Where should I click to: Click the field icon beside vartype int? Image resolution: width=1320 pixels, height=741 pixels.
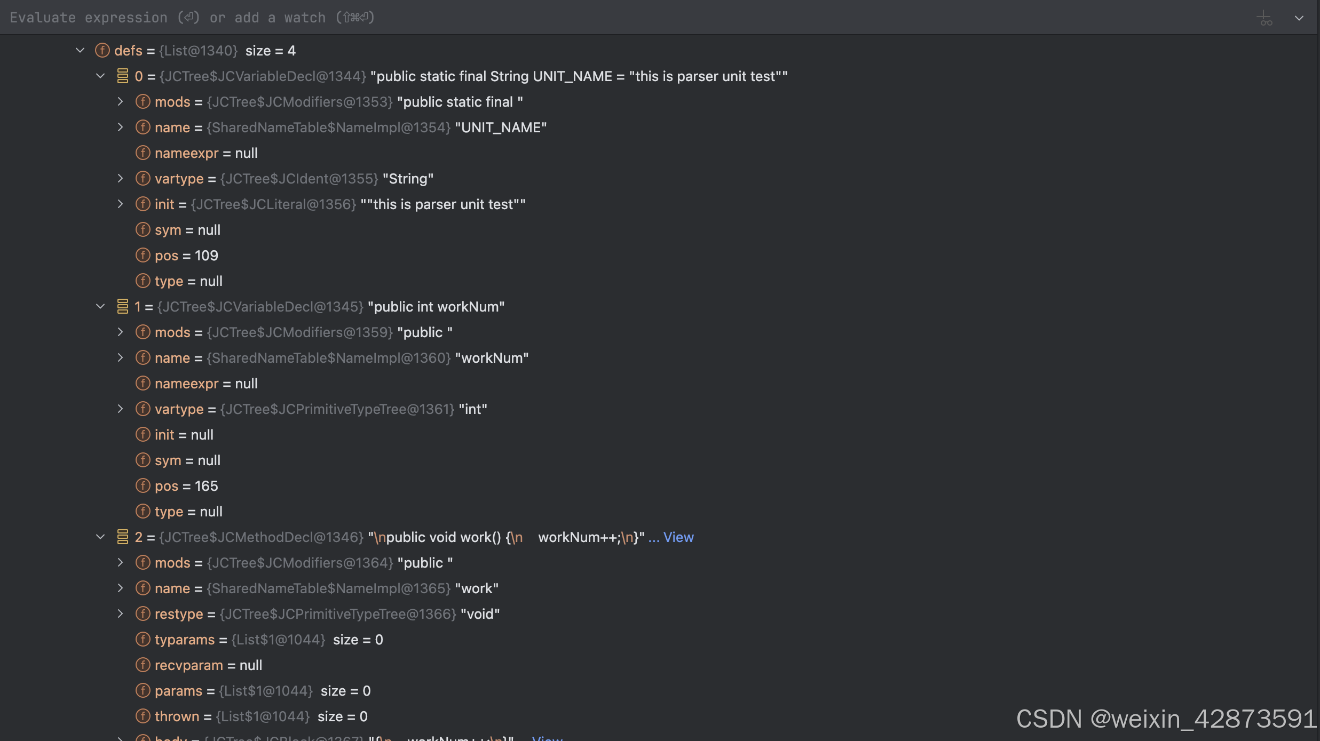coord(143,409)
